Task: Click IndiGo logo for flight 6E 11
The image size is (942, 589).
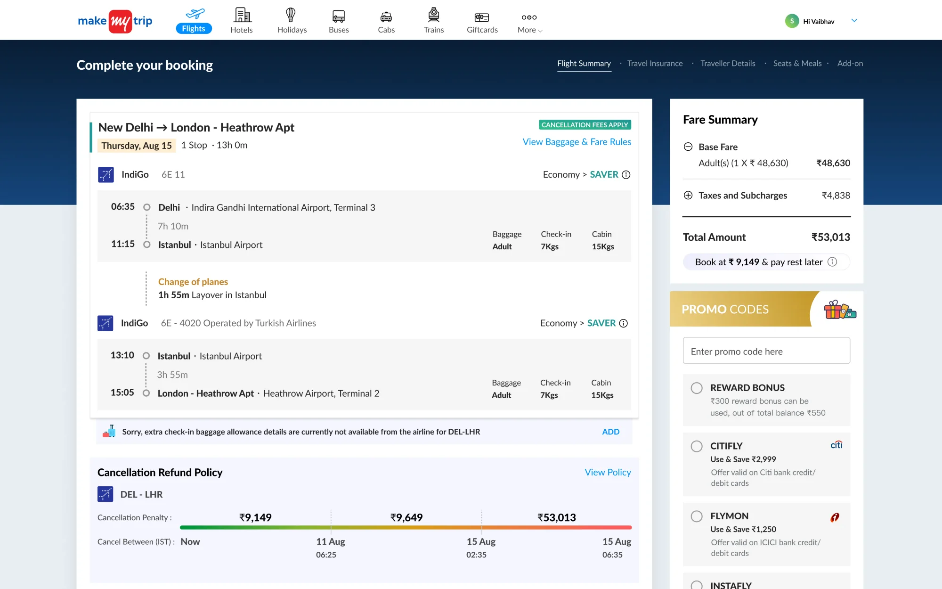Action: tap(106, 175)
